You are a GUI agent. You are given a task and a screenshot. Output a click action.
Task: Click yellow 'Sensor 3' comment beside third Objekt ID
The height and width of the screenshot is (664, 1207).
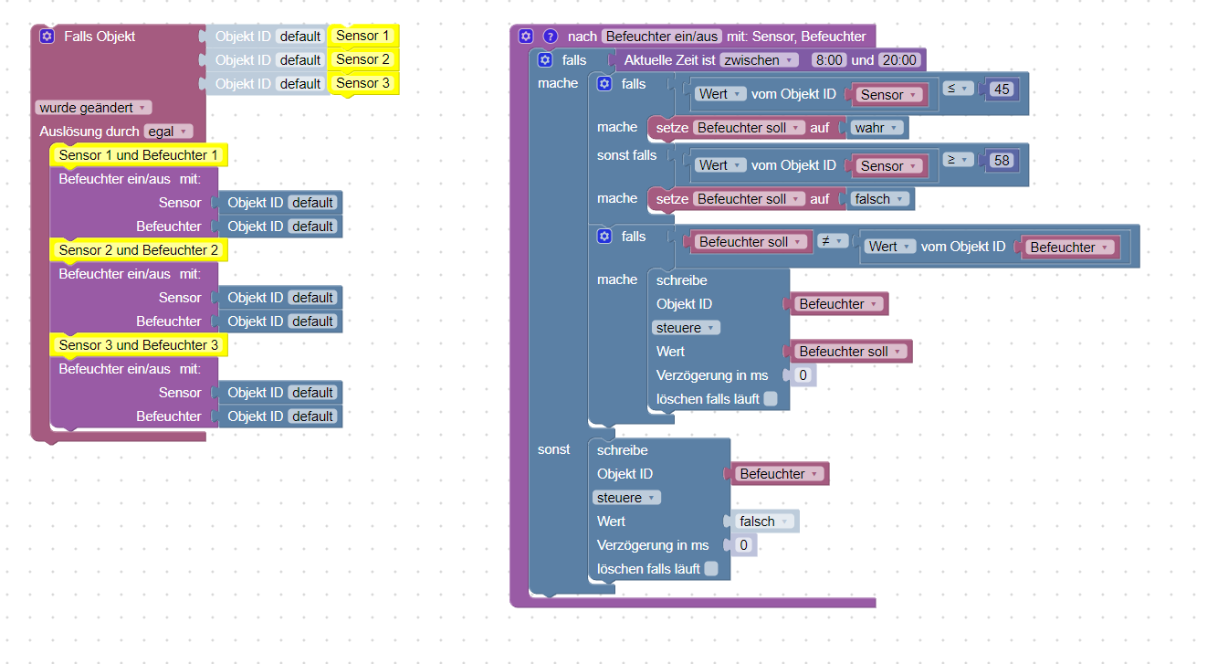click(x=362, y=83)
